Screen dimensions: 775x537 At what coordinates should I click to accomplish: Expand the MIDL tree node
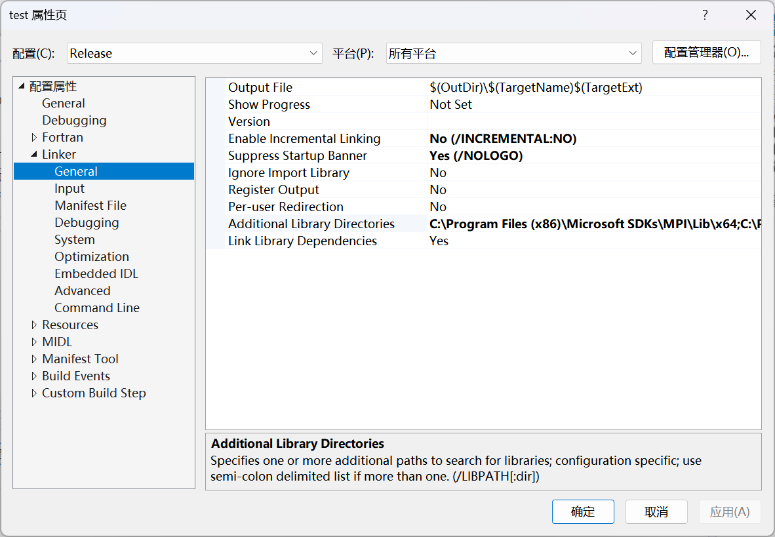(35, 342)
